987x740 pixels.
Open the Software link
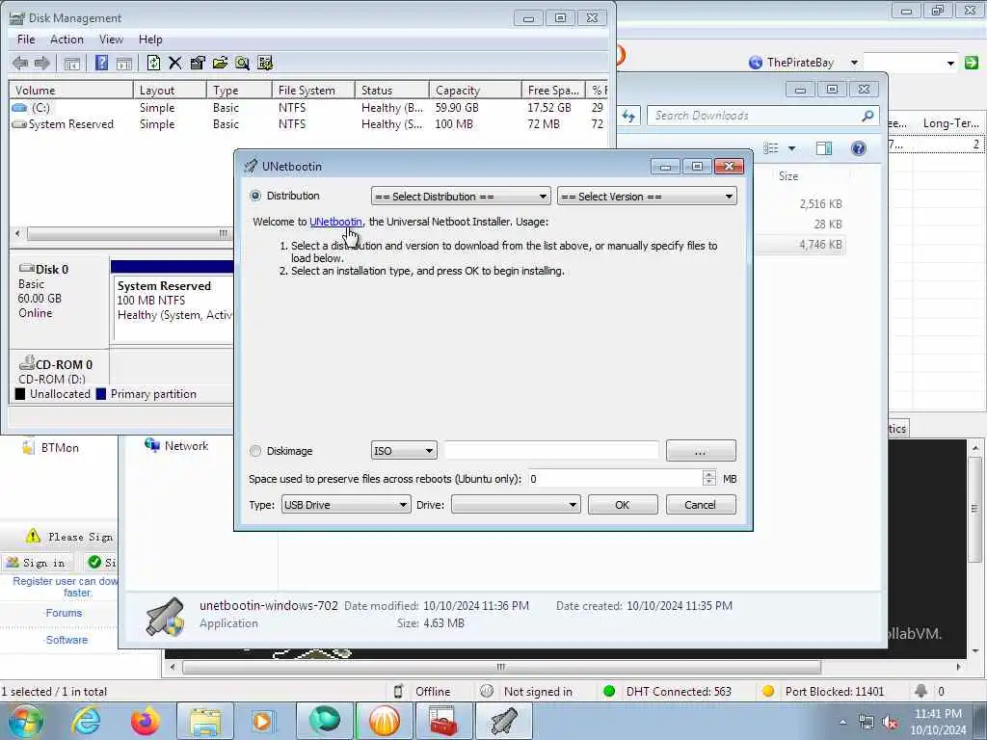[x=67, y=640]
